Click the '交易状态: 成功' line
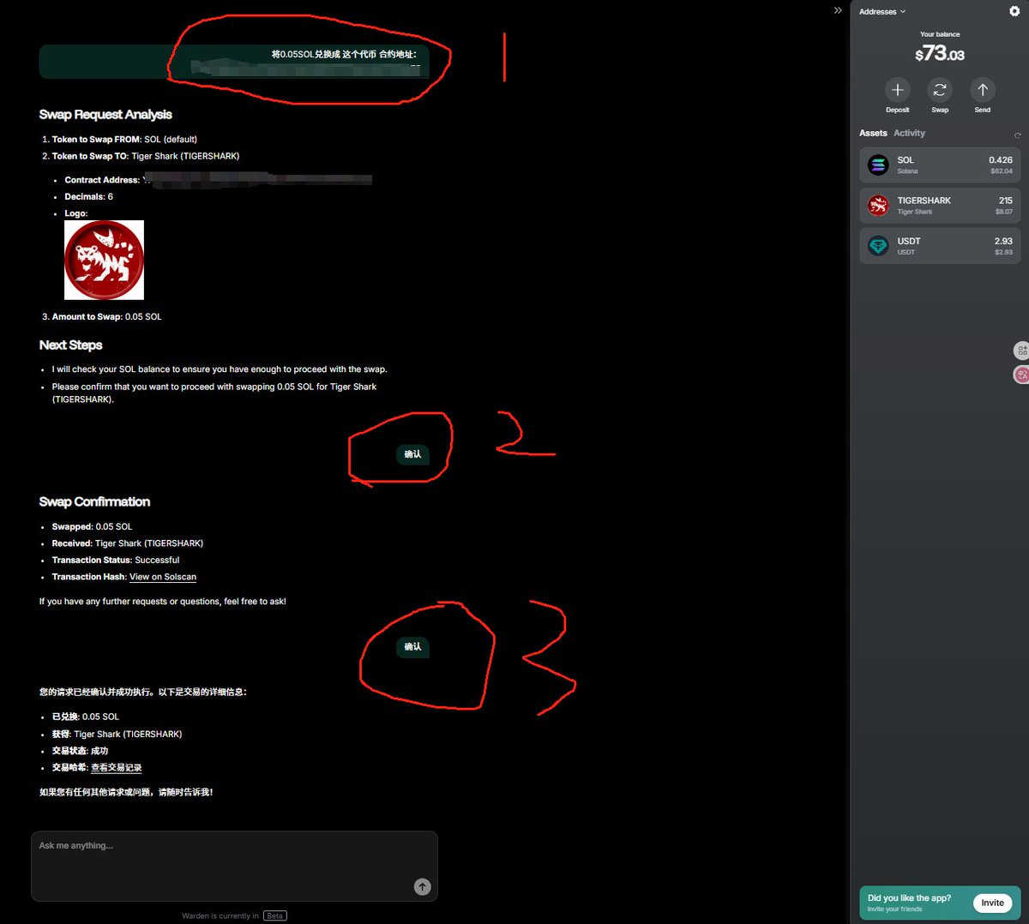This screenshot has height=924, width=1029. point(80,751)
